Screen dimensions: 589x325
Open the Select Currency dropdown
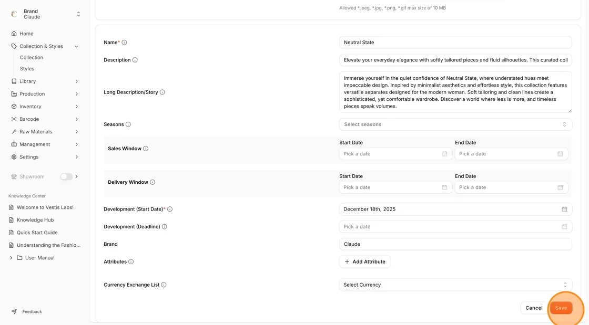tap(455, 285)
